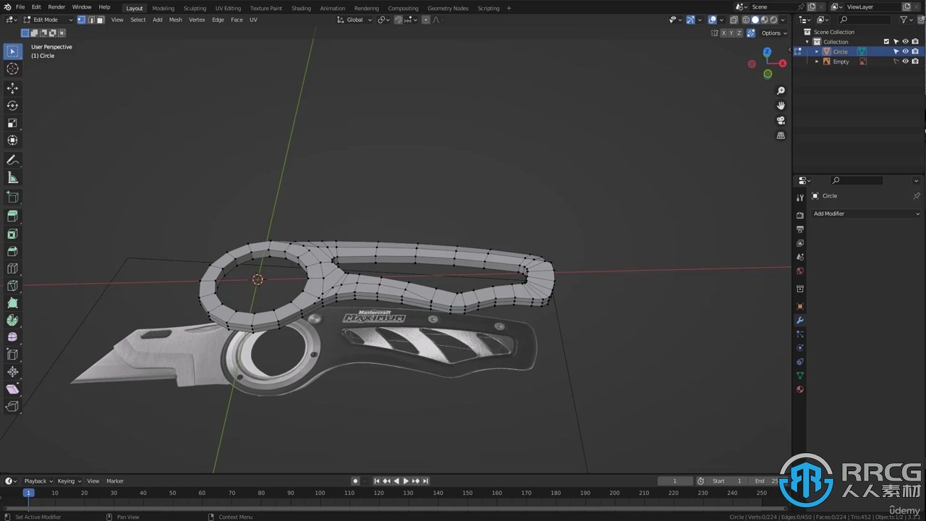The image size is (926, 521).
Task: Select the Annotate pencil tool
Action: coord(12,160)
